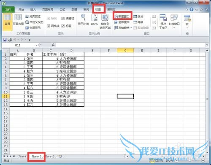Click first sheet navigation arrow button

(4, 156)
